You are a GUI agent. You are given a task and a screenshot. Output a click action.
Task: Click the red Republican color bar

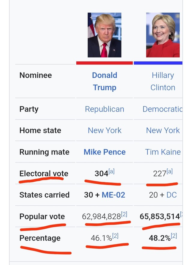pyautogui.click(x=104, y=63)
